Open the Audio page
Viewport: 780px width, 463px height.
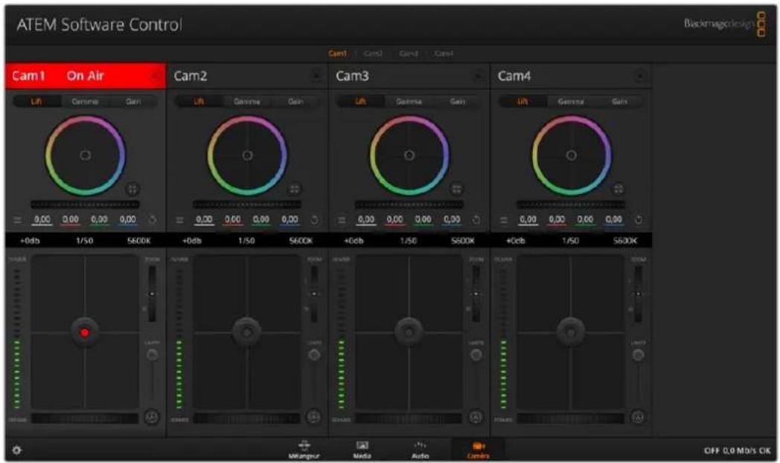pyautogui.click(x=421, y=450)
